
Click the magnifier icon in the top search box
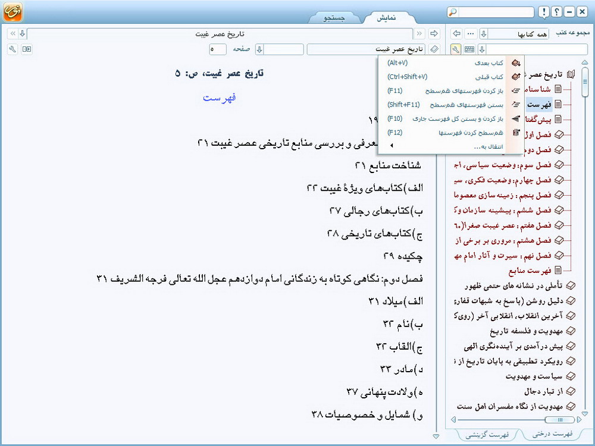pos(452,12)
